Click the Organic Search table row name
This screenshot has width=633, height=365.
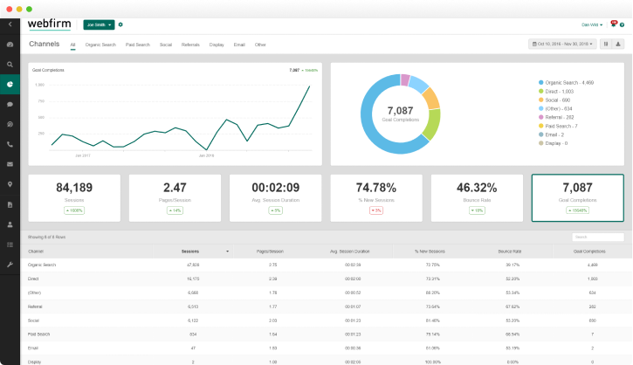coord(42,265)
